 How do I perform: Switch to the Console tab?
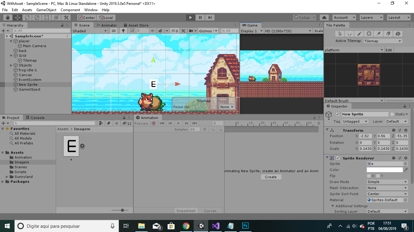point(35,118)
